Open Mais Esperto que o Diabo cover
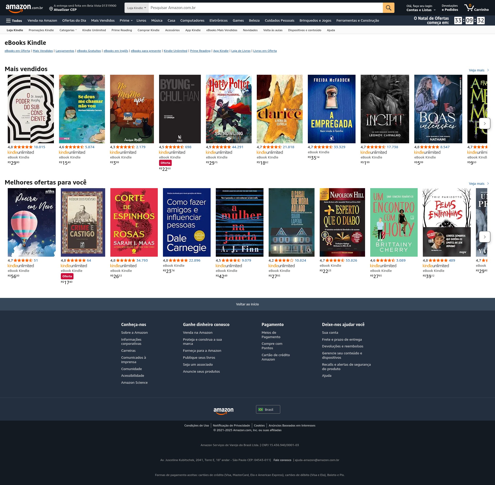This screenshot has height=485, width=495. click(x=342, y=222)
